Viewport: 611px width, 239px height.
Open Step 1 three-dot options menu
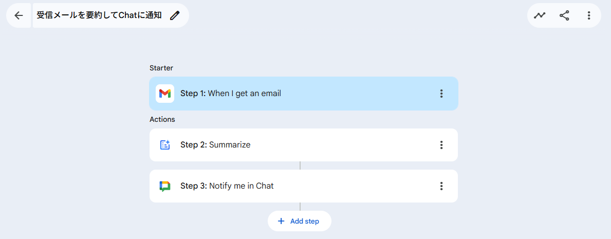pos(441,94)
